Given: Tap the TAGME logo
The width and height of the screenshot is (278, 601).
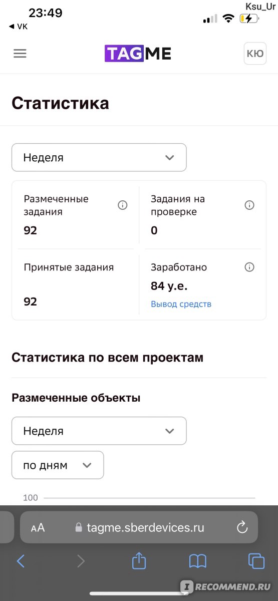Looking at the screenshot, I should (138, 54).
